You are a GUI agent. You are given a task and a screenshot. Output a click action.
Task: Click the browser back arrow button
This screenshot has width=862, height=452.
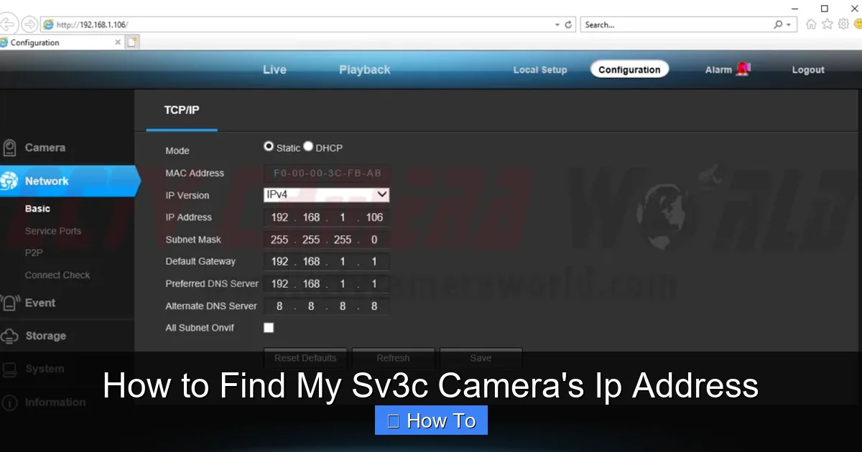pyautogui.click(x=7, y=24)
